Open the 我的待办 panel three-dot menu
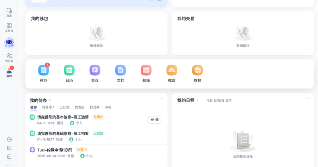The height and width of the screenshot is (167, 318). pos(161,99)
